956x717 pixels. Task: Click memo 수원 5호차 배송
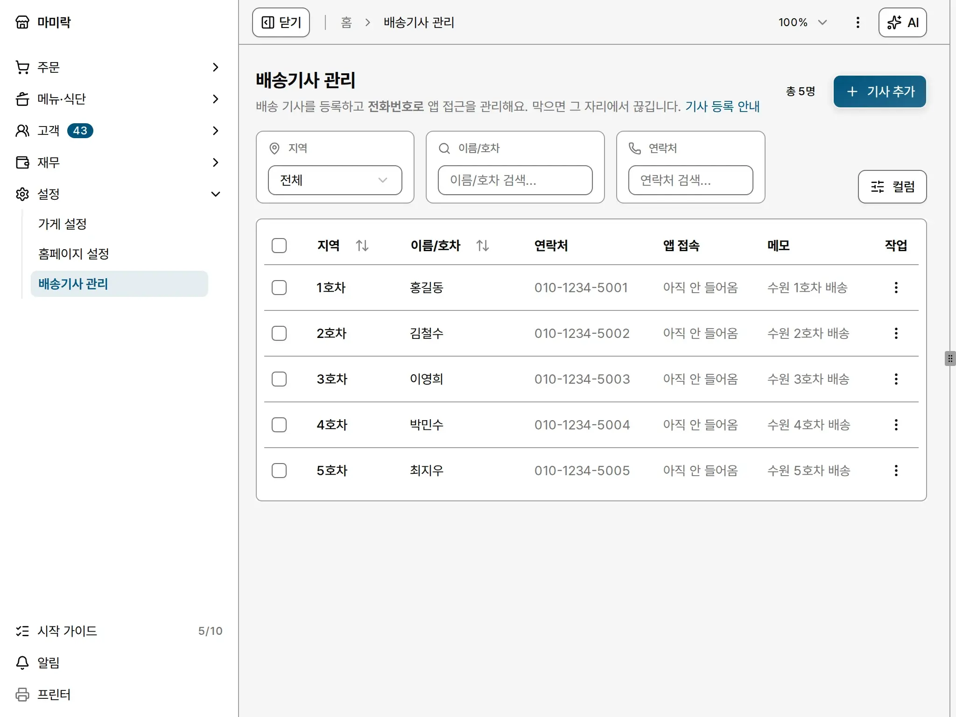click(808, 471)
